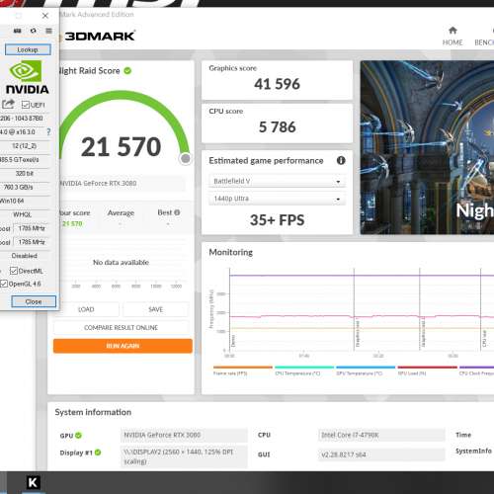
Task: Click the Close button in GPU-Z
Action: tap(34, 301)
